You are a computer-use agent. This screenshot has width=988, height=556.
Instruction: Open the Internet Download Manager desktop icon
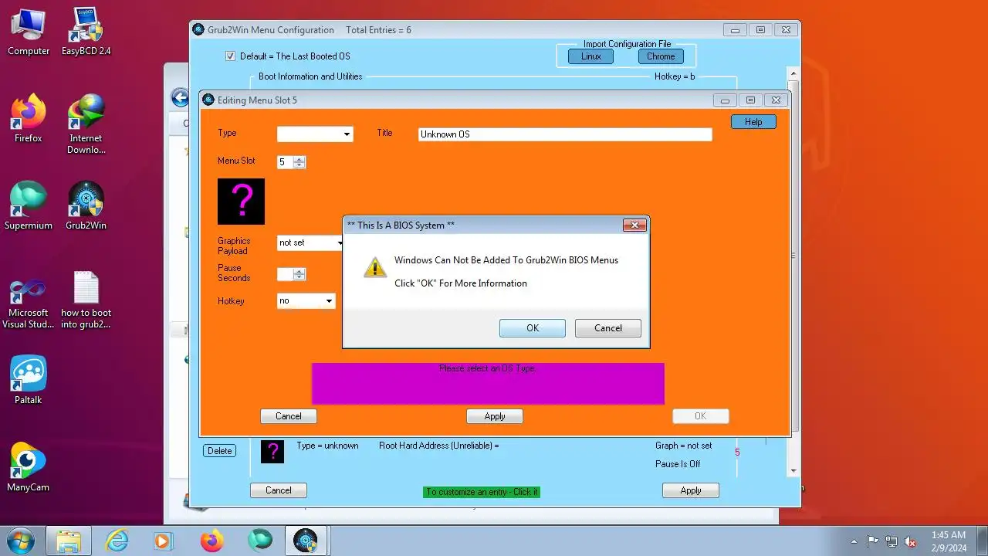pyautogui.click(x=86, y=124)
